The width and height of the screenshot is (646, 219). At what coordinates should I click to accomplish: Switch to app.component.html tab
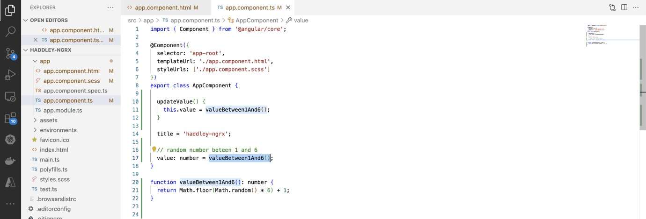click(166, 8)
